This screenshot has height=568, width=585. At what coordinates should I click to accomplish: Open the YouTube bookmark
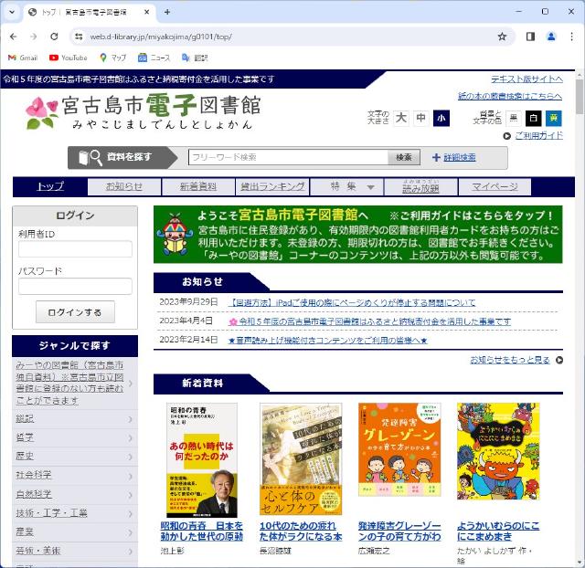point(68,58)
